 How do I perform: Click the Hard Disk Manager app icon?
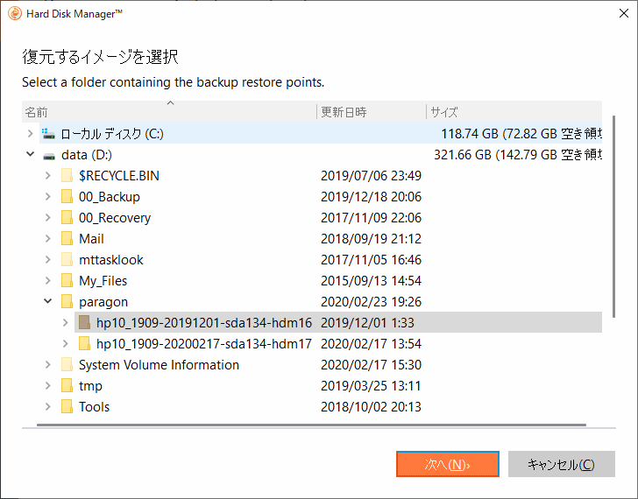click(x=15, y=12)
